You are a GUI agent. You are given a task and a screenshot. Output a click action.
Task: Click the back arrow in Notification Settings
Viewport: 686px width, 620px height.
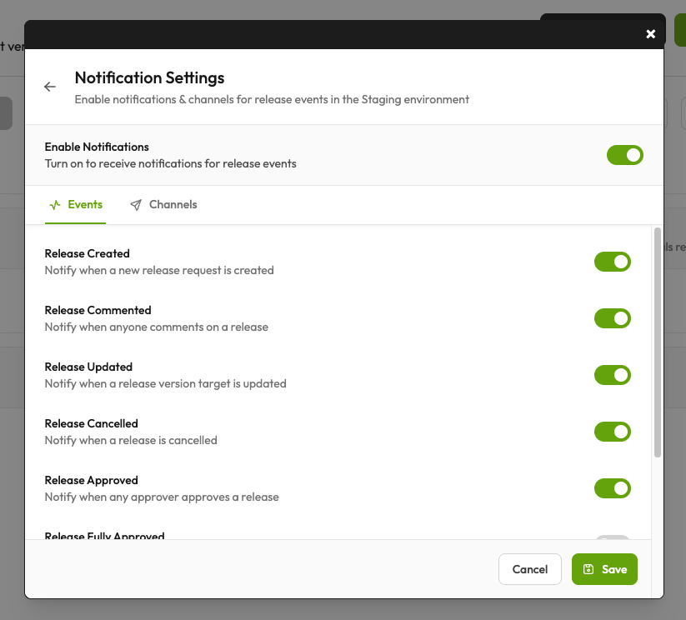pos(49,87)
